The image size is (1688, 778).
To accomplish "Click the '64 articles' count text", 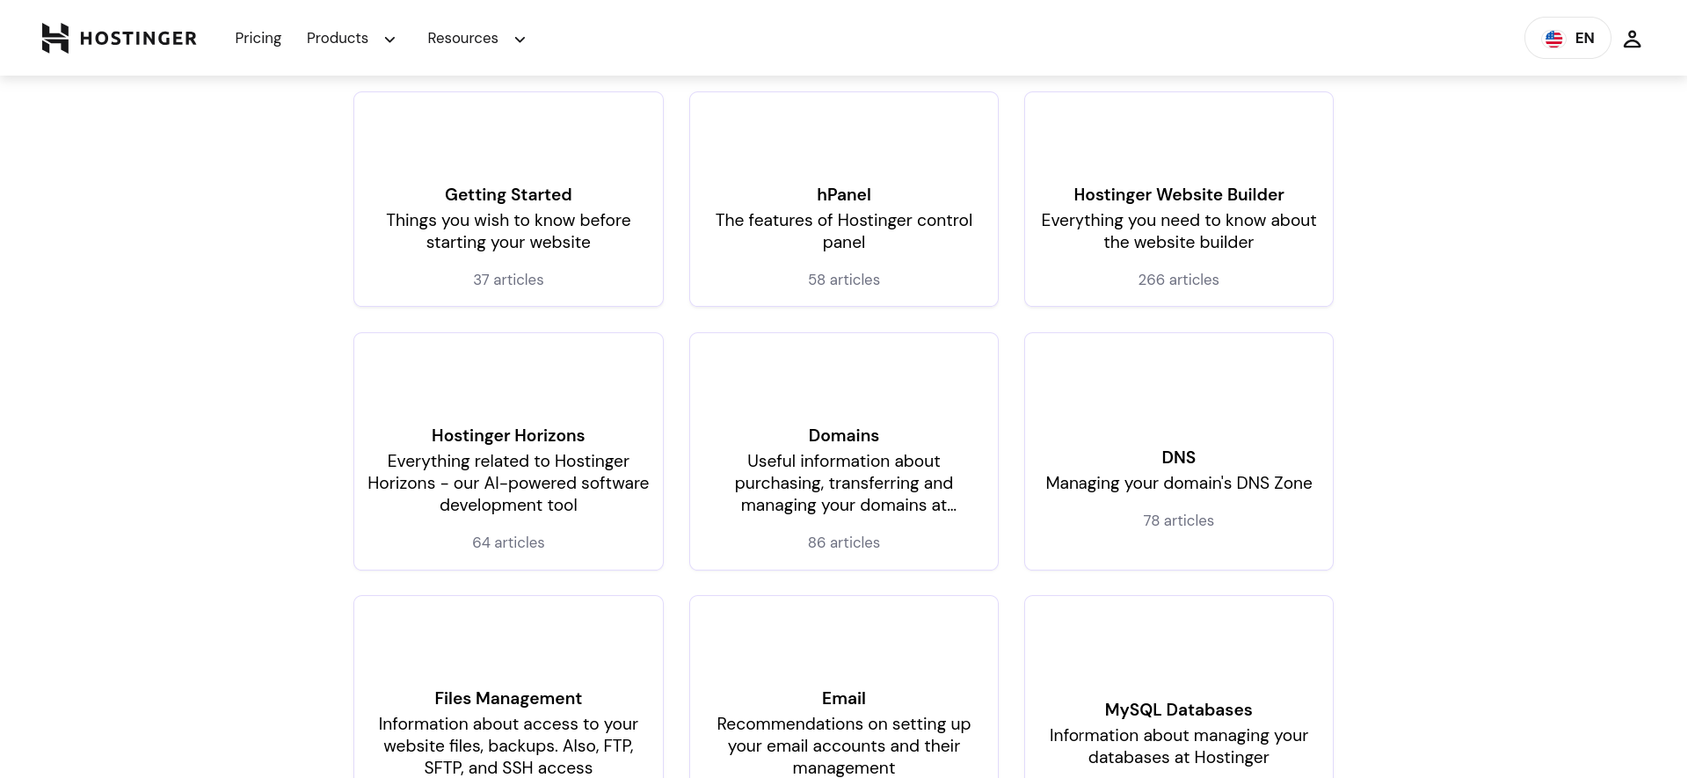I will point(508,542).
